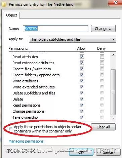This screenshot has width=122, height=158.
Task: Close the Permission Entry dialog with X
Action: pos(115,3)
